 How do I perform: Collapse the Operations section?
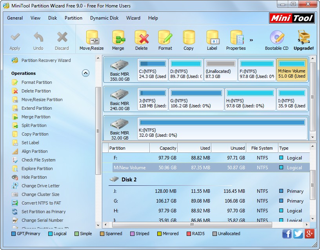(x=85, y=73)
